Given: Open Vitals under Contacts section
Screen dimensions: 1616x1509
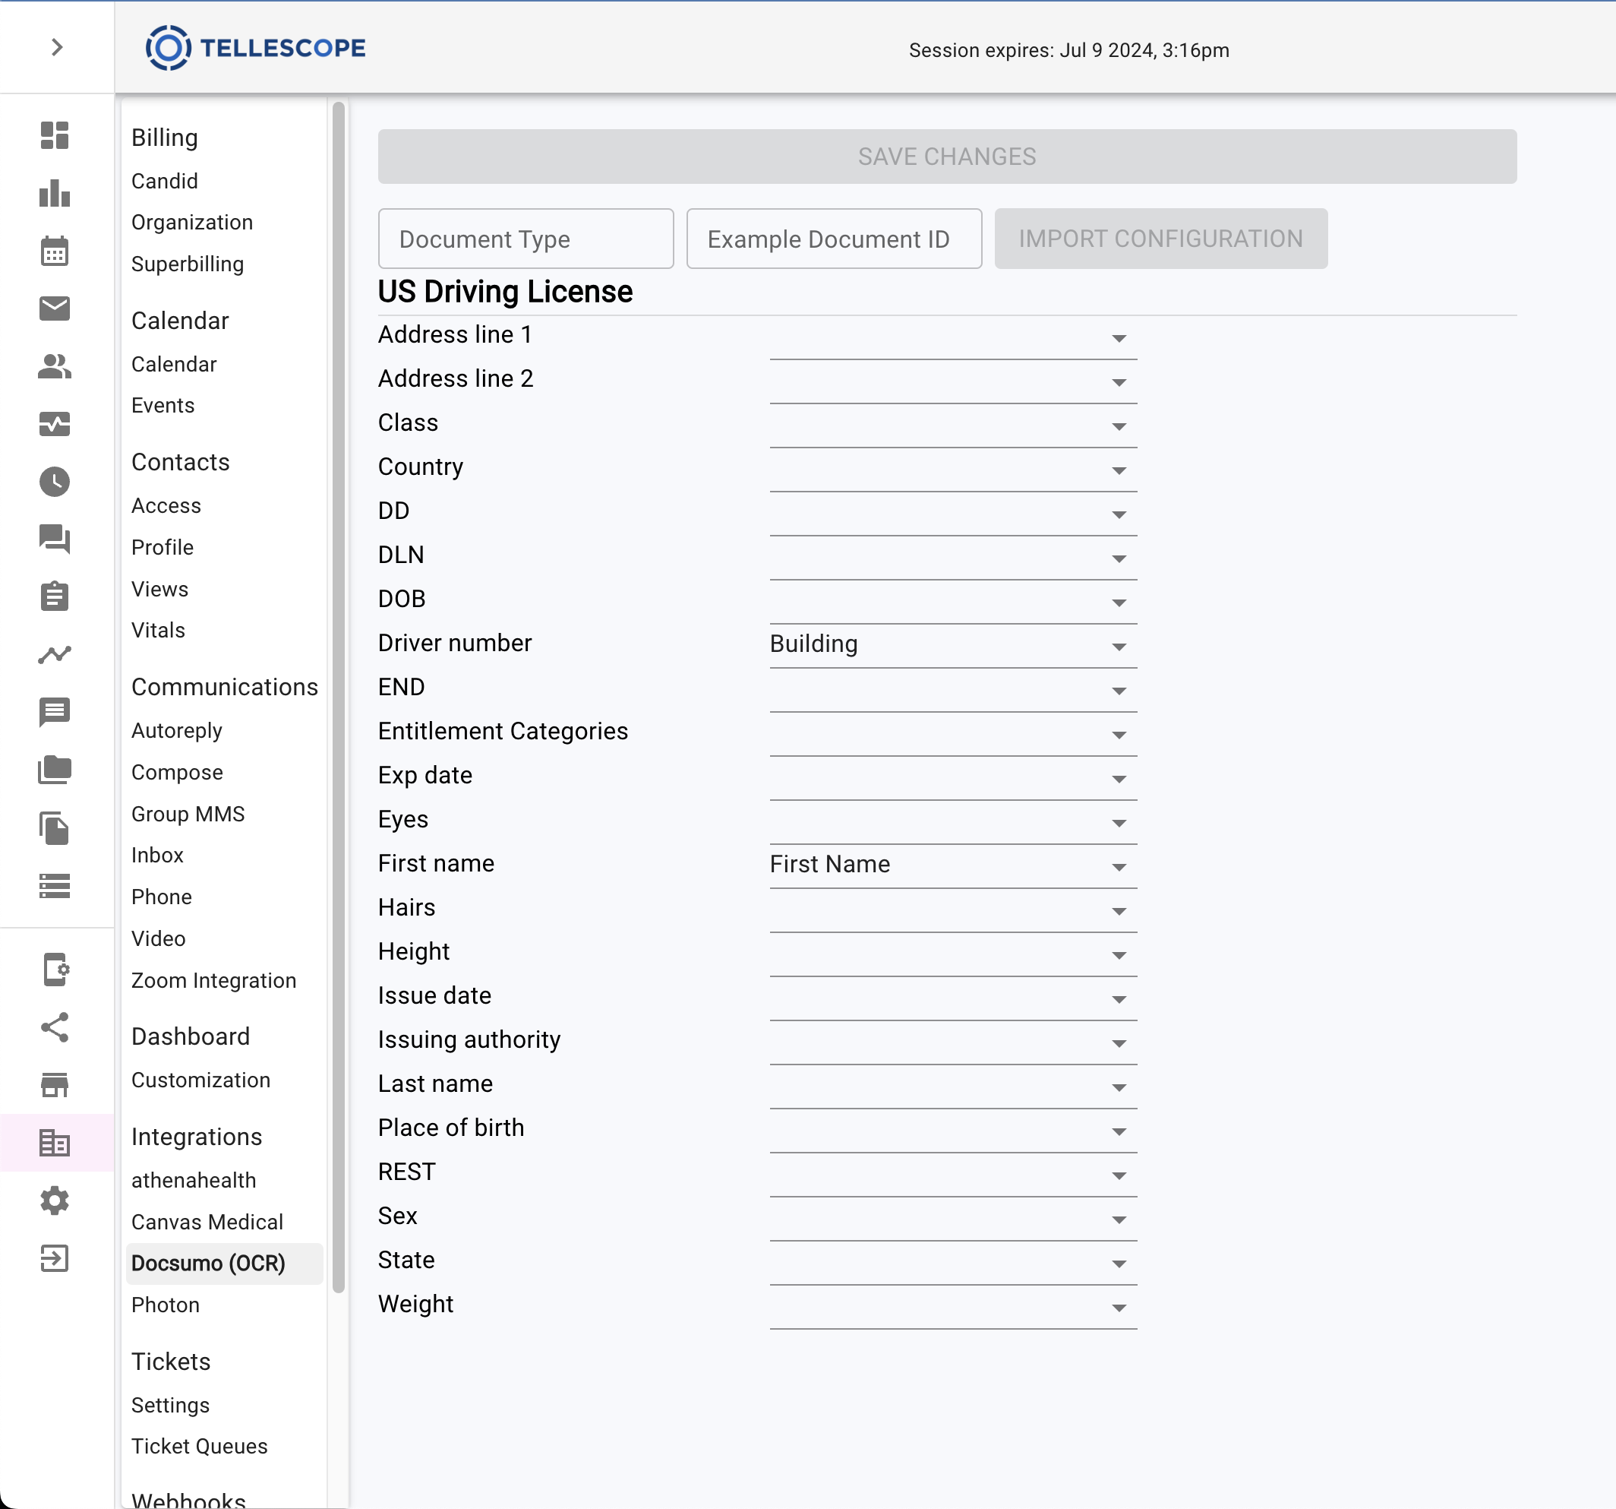Looking at the screenshot, I should point(159,631).
